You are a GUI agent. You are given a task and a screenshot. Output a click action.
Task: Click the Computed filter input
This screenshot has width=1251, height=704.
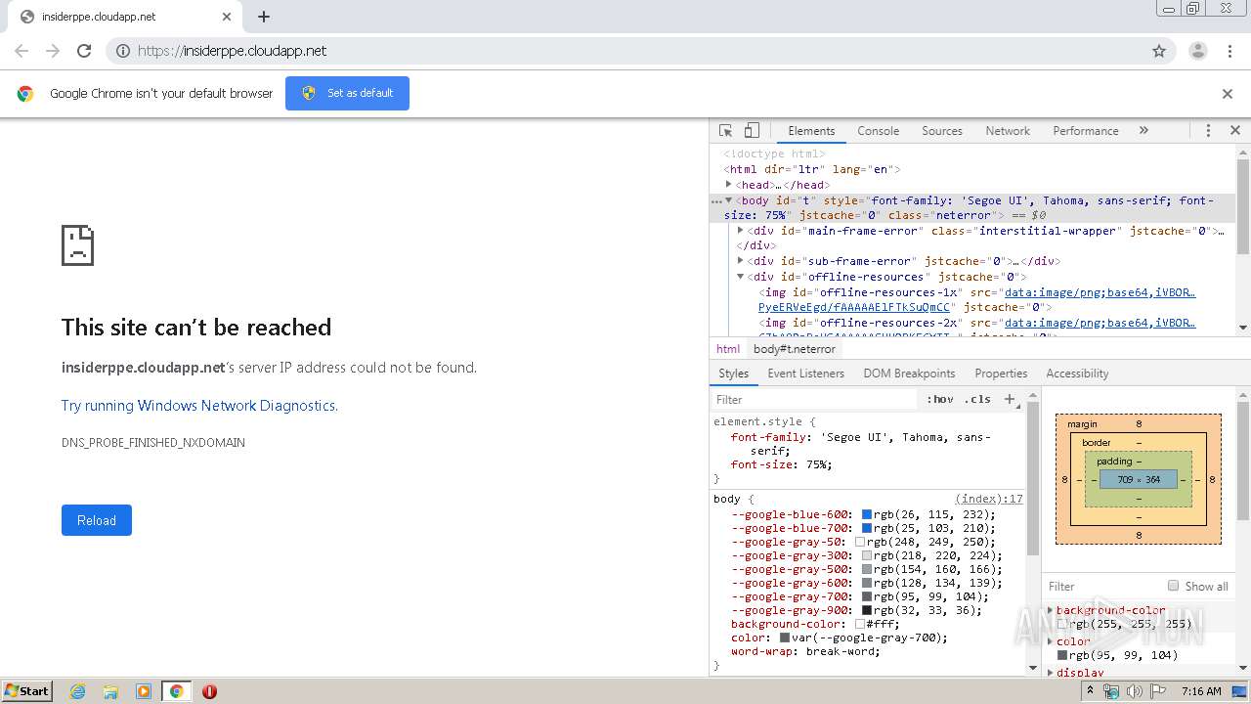[x=1100, y=586]
